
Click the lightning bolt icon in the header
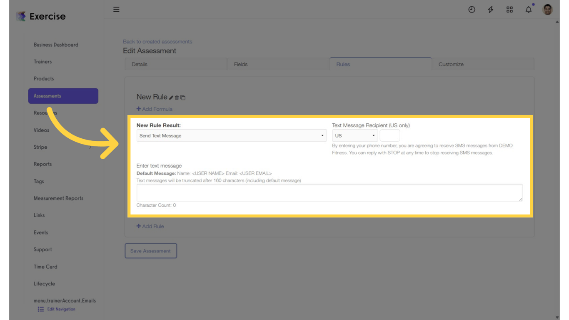pyautogui.click(x=490, y=9)
